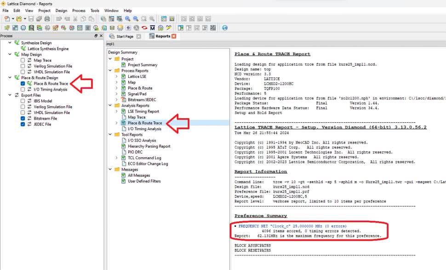This screenshot has height=270, width=446.
Task: Click the Print icon in toolbar
Action: (x=47, y=19)
